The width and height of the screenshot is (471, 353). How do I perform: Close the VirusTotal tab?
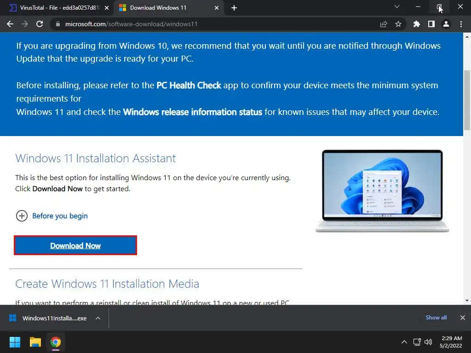[107, 8]
